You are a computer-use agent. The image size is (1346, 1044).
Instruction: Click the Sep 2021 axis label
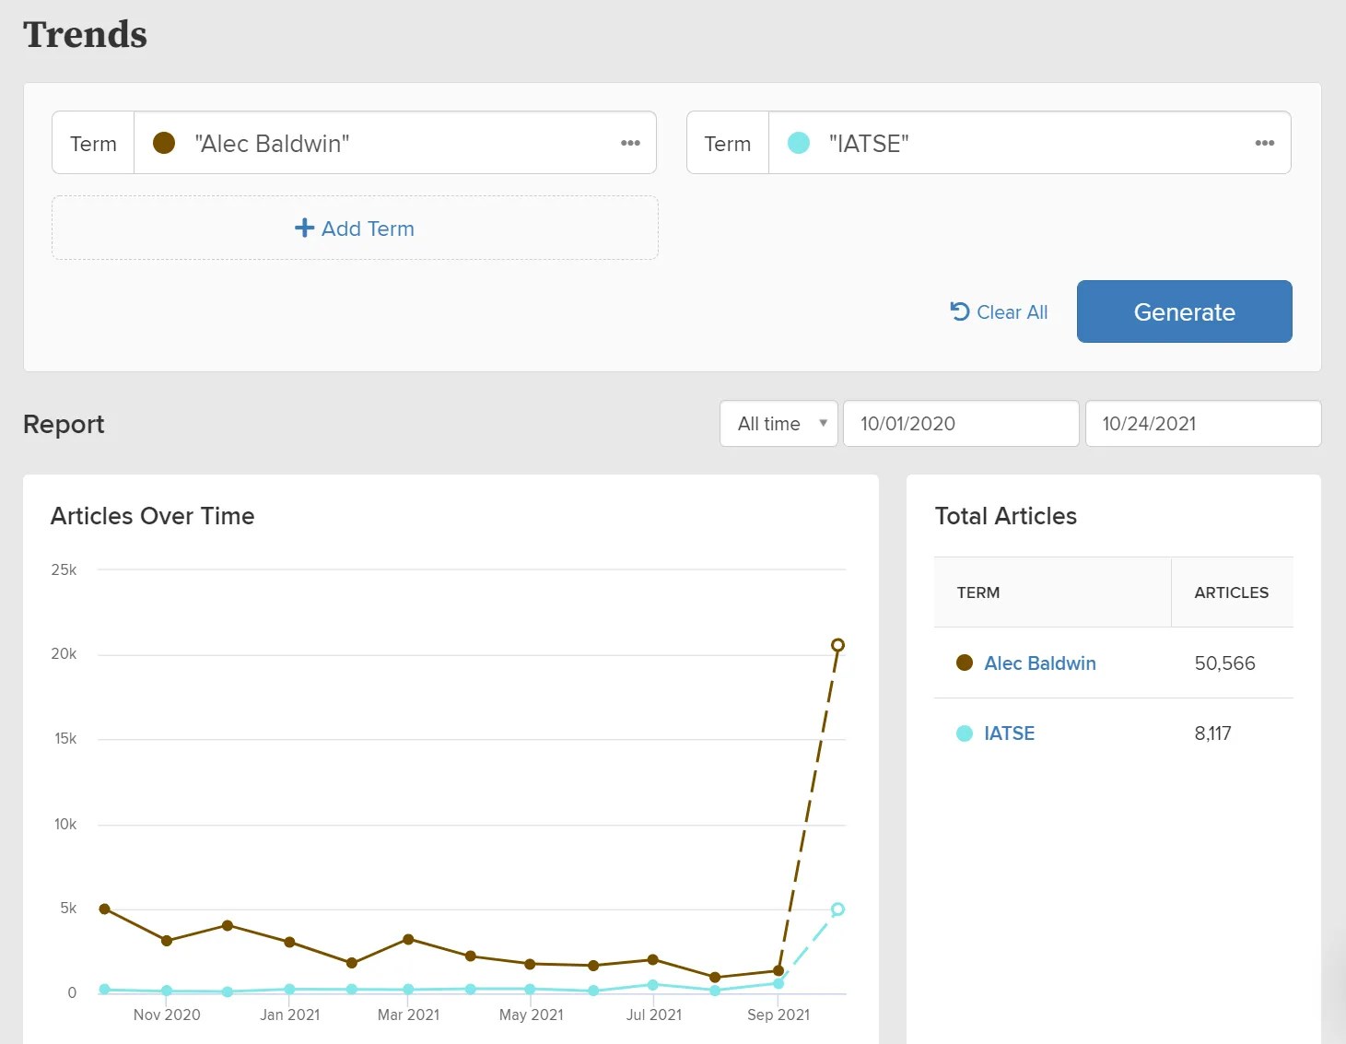[778, 1015]
